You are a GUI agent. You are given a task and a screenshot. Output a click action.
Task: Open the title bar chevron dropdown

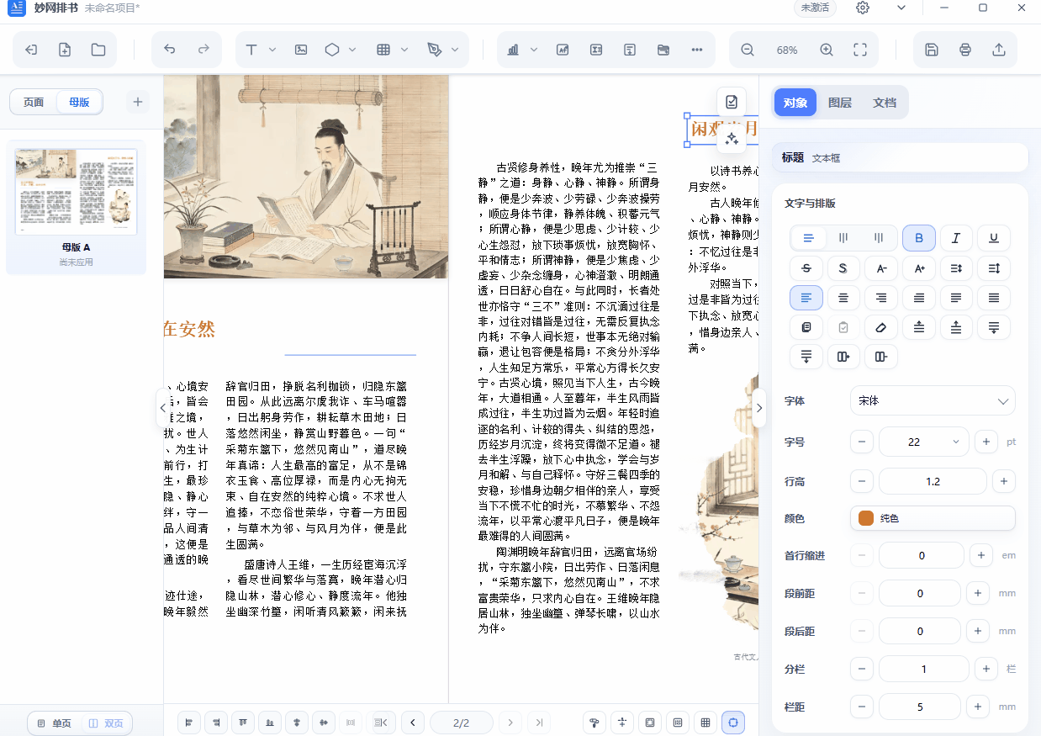tap(901, 8)
